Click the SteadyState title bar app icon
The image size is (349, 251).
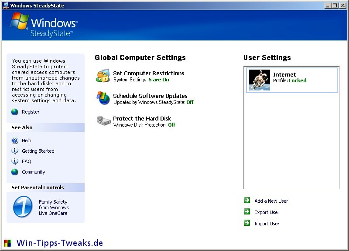[x=6, y=5]
